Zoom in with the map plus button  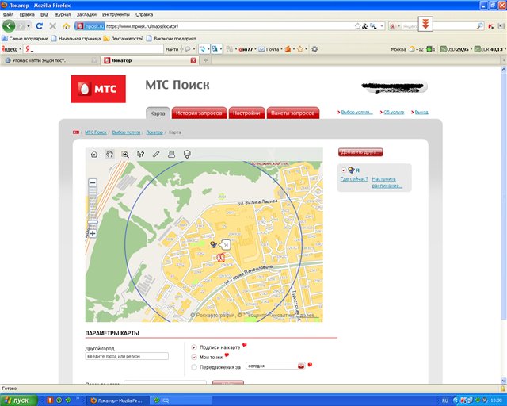(x=93, y=233)
